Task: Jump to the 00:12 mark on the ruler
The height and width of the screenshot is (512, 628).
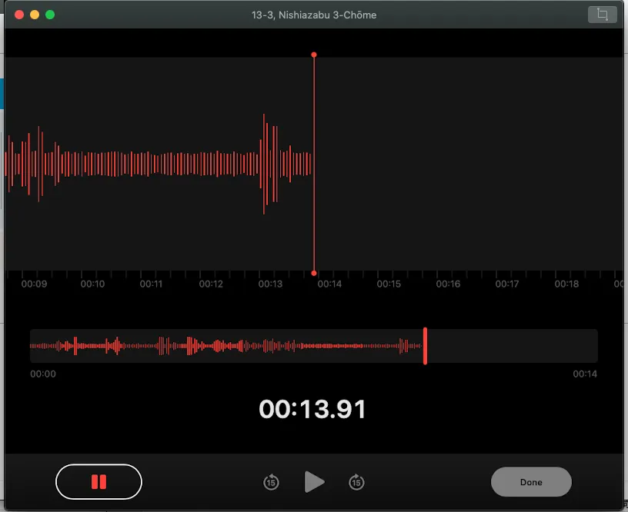Action: (x=211, y=284)
